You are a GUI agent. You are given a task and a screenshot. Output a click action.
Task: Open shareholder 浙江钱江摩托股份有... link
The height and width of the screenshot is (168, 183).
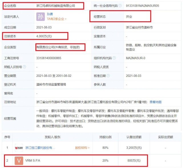point(40,148)
